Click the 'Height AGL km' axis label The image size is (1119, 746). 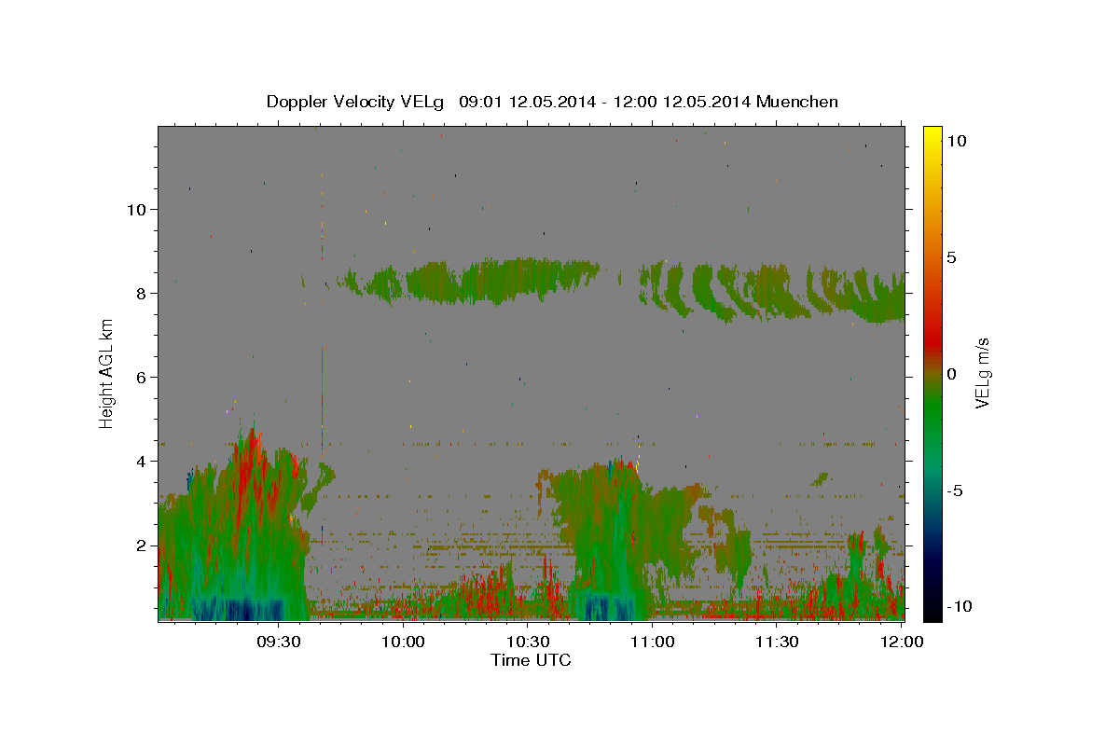[x=107, y=373]
